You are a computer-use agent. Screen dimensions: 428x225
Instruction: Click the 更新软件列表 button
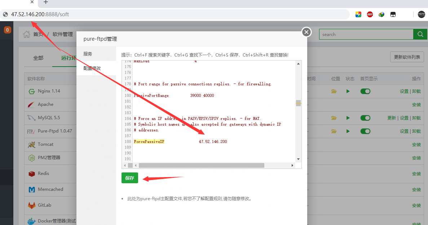(x=407, y=57)
